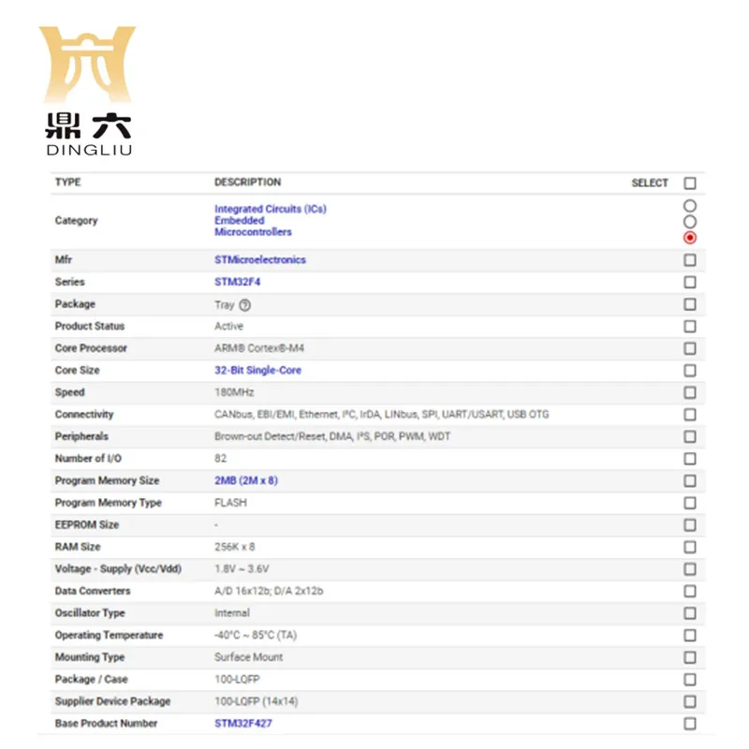
Task: Check the Base Product Number row checkbox
Action: coord(689,723)
